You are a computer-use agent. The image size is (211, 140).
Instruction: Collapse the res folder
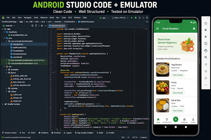4,66
